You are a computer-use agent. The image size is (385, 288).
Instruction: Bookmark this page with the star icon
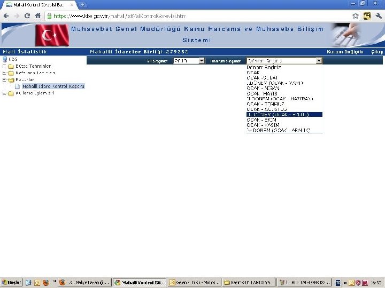355,16
